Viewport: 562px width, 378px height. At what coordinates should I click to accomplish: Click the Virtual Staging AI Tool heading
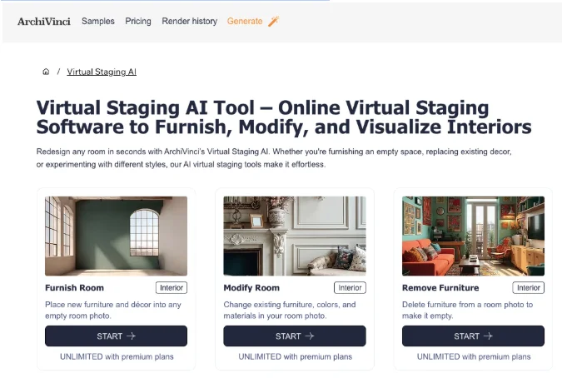284,117
